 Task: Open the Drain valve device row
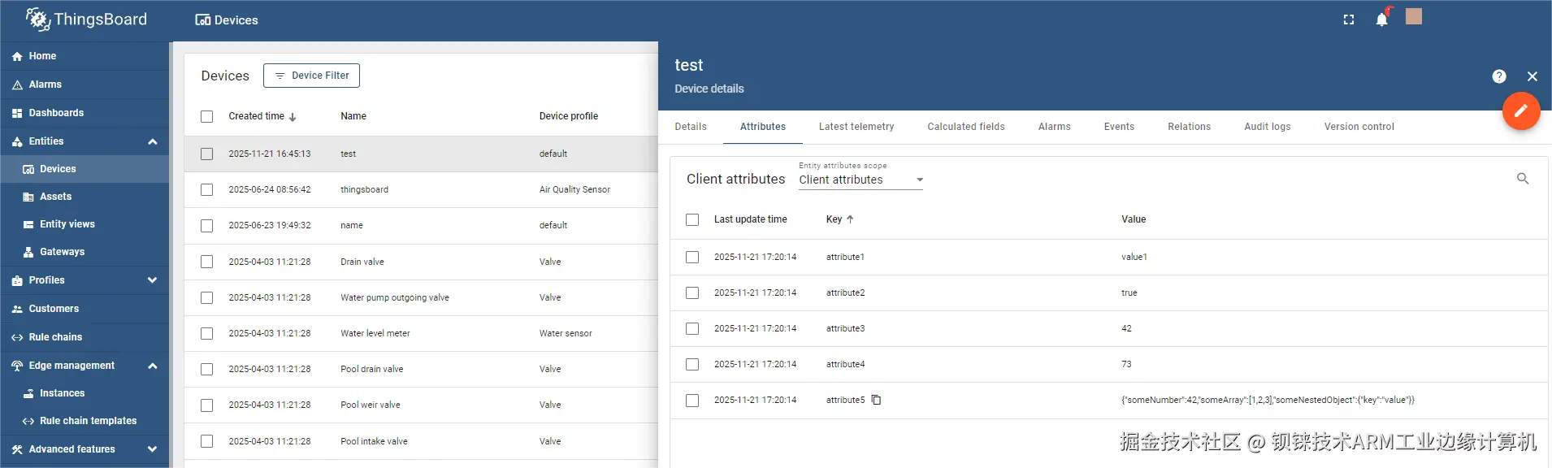(x=362, y=262)
